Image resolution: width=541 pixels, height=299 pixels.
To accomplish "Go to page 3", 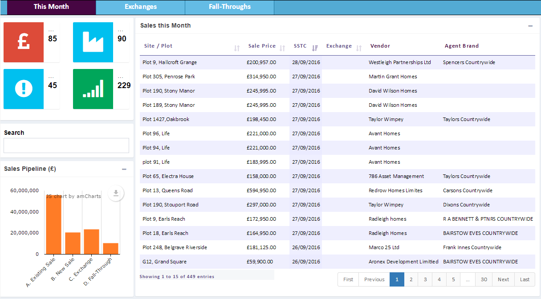I will click(x=425, y=279).
